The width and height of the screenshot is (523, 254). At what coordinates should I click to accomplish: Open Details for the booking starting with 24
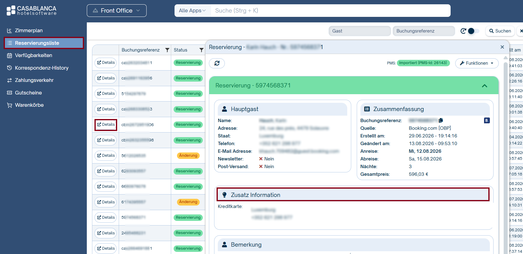coord(106,233)
